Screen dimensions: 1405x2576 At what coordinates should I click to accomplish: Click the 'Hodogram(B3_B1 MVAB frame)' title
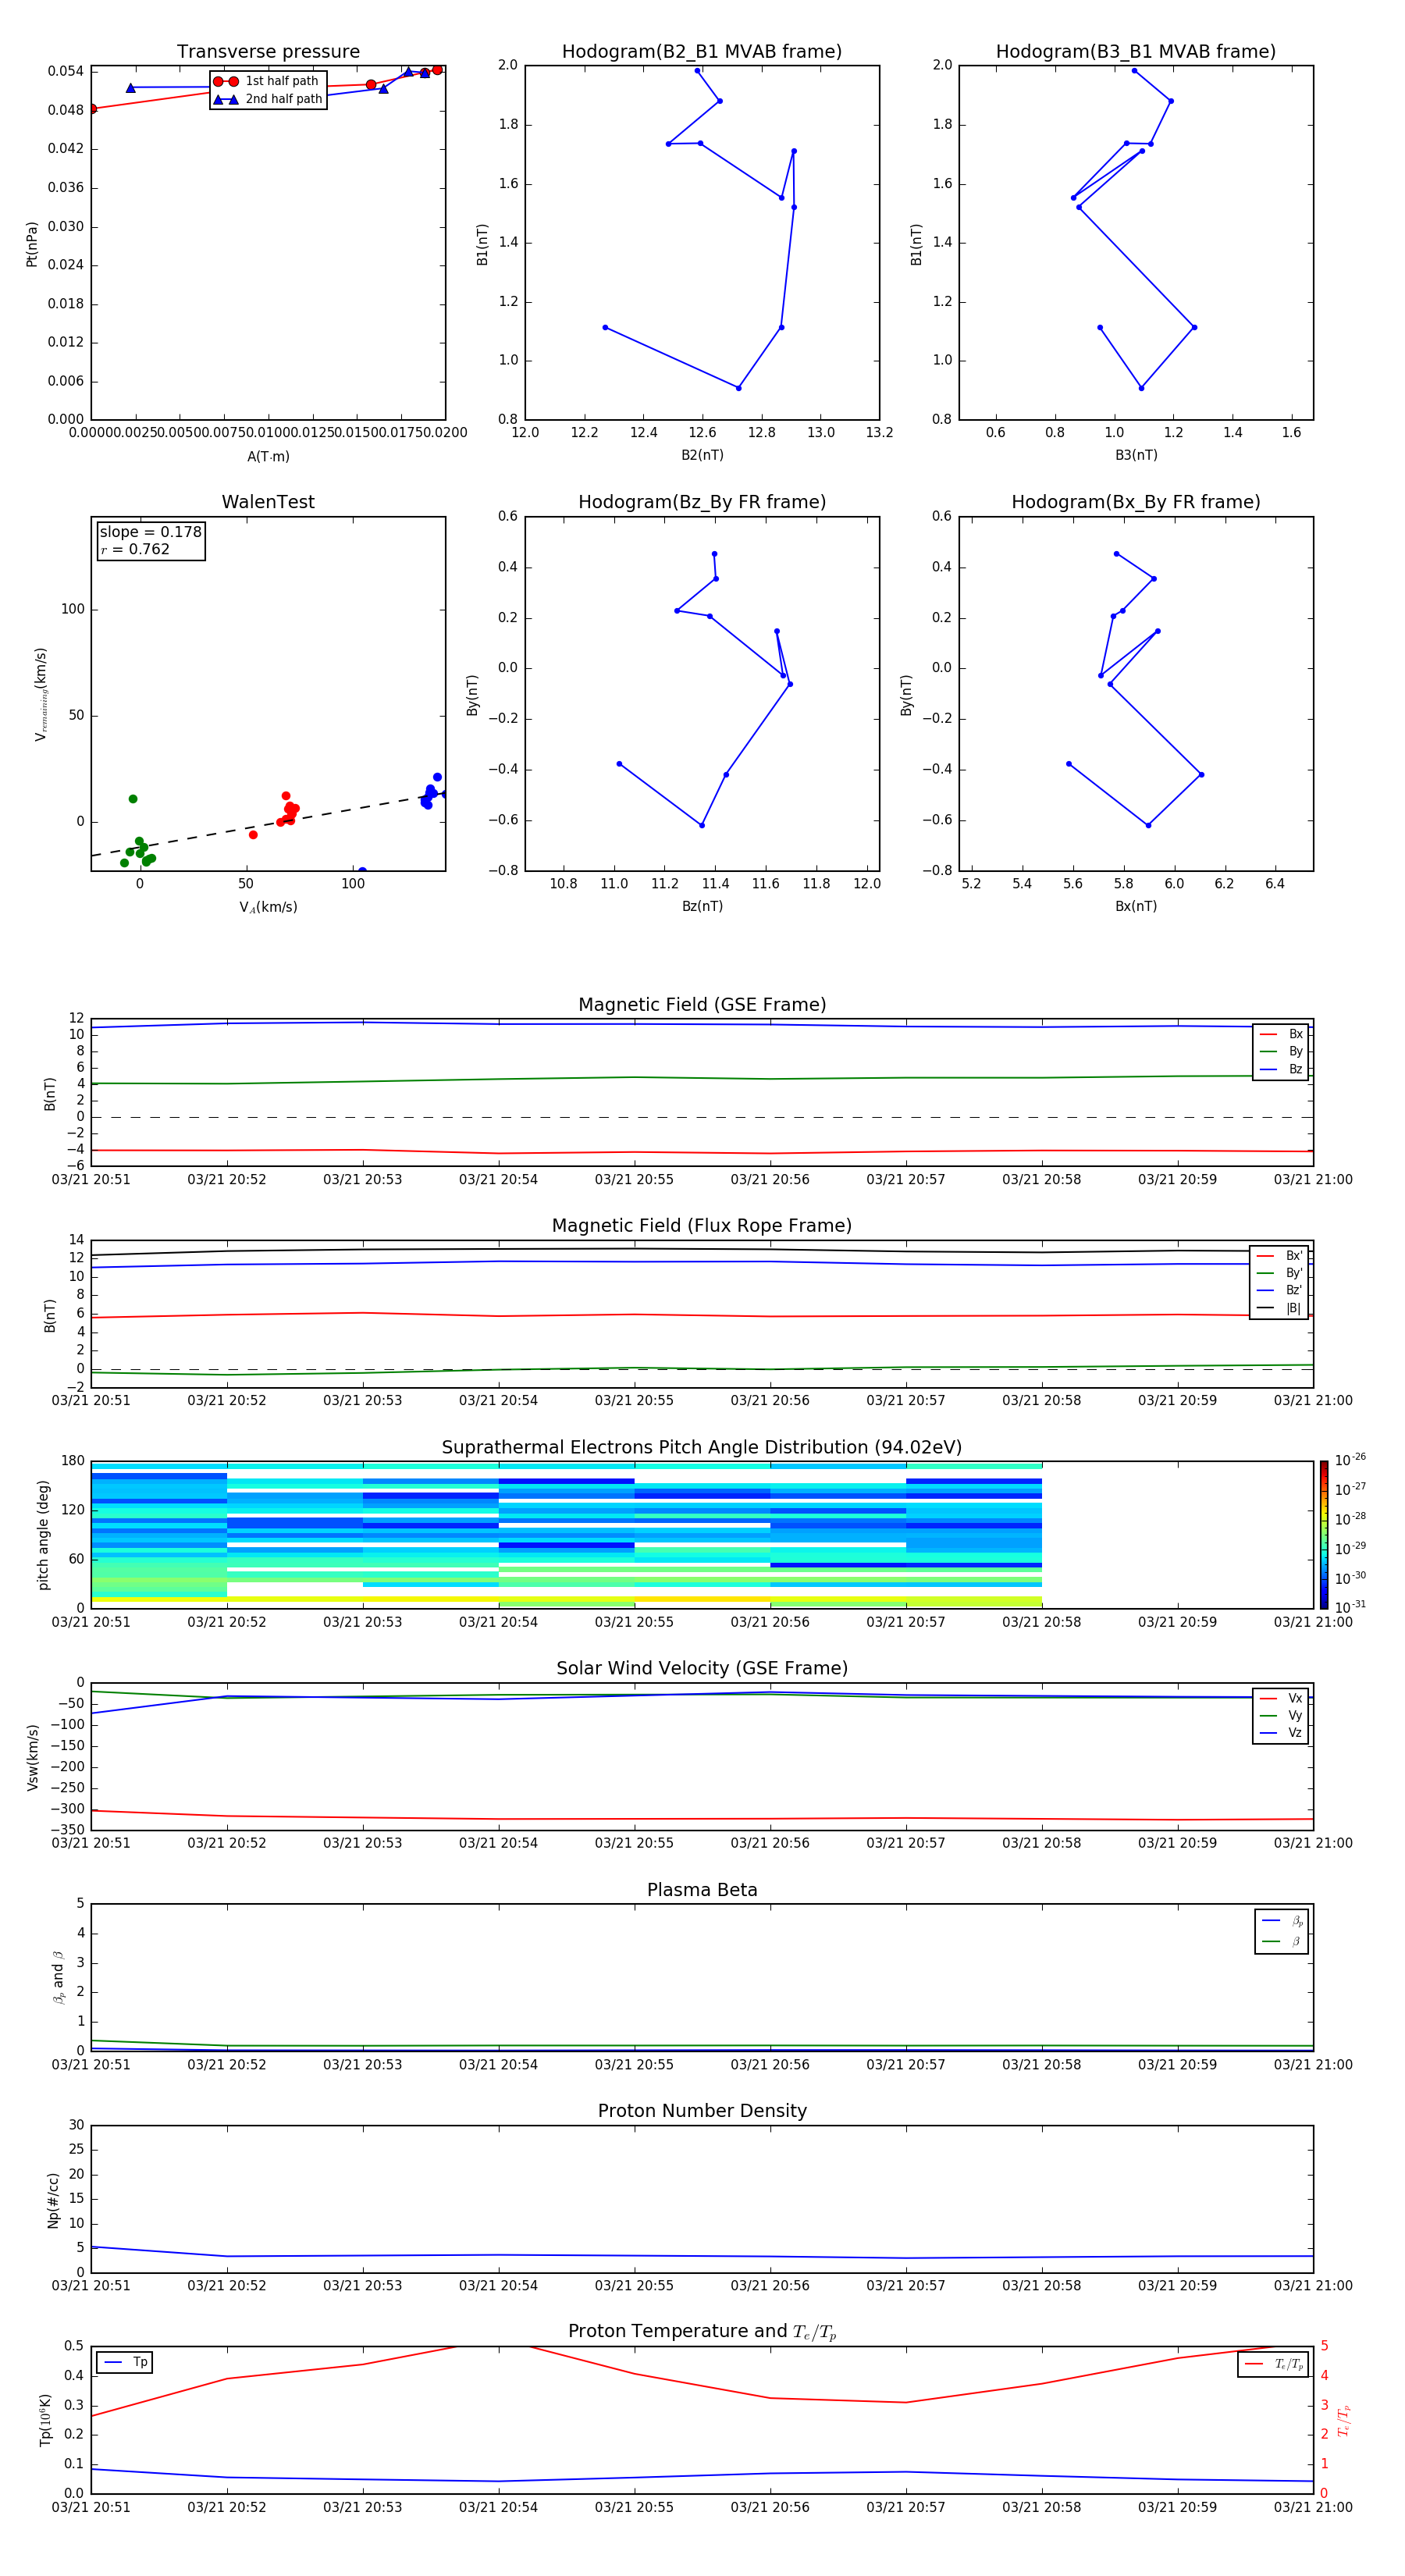click(x=1136, y=52)
